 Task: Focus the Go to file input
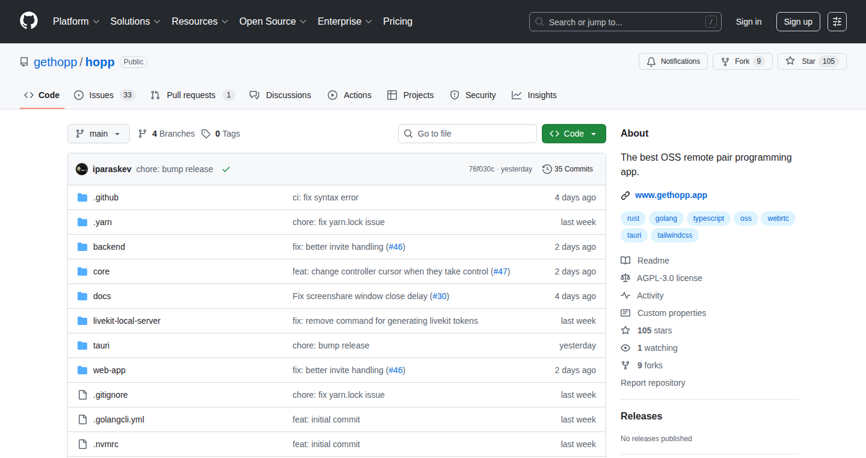tap(467, 134)
